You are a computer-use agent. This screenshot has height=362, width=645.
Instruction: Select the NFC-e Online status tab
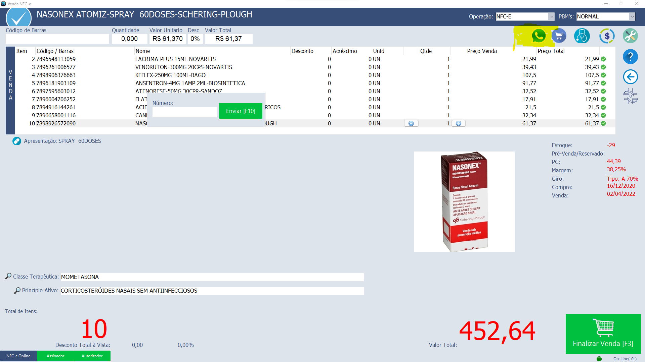click(18, 356)
